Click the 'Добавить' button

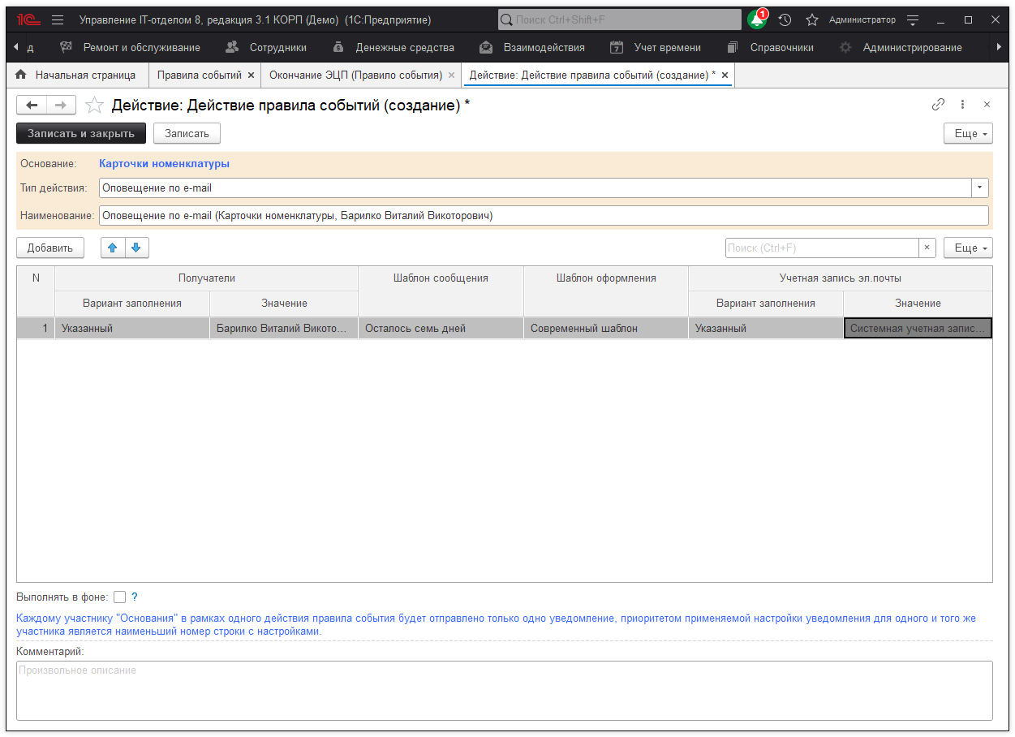[50, 248]
